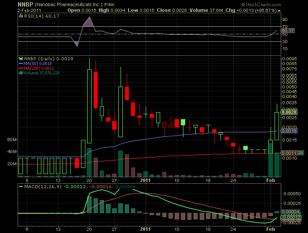308x233 pixels.
Task: Click the 0.0035 label on the price axis
Action: coord(290,103)
